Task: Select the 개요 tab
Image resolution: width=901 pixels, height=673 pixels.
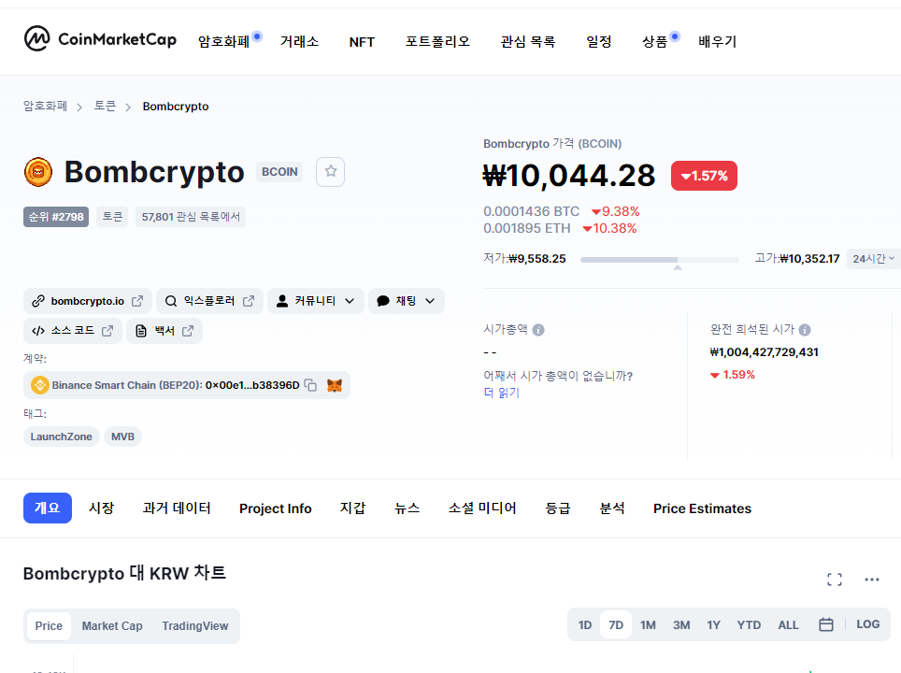Action: (48, 508)
